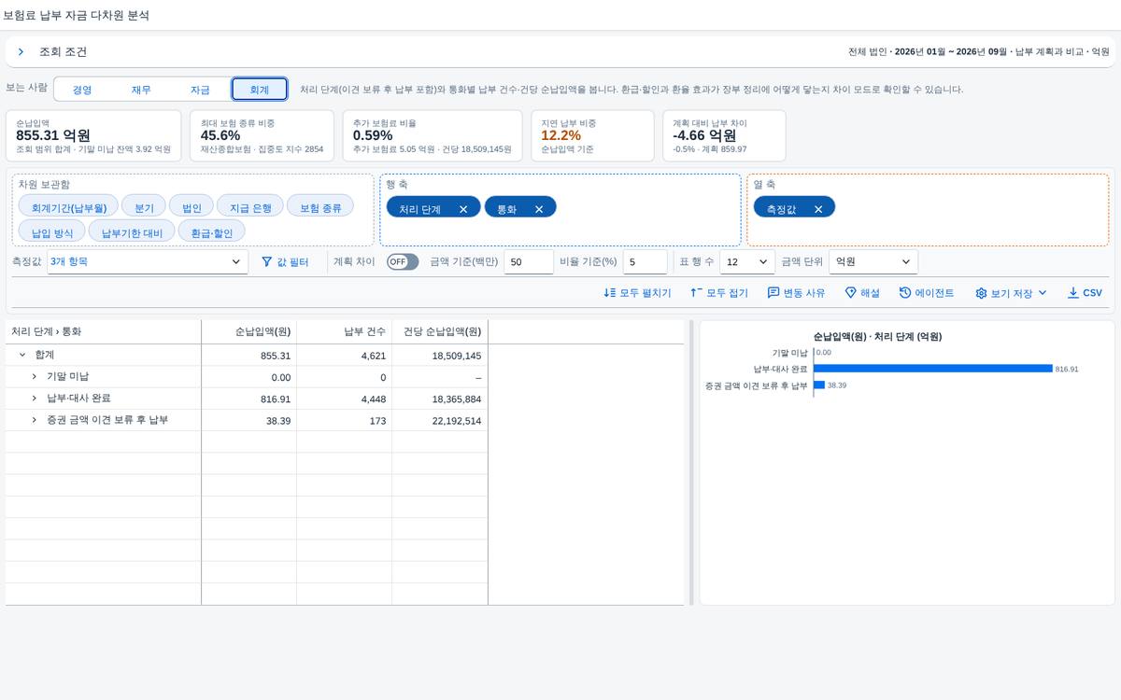Open the 값 필터 funnel filter

(266, 262)
